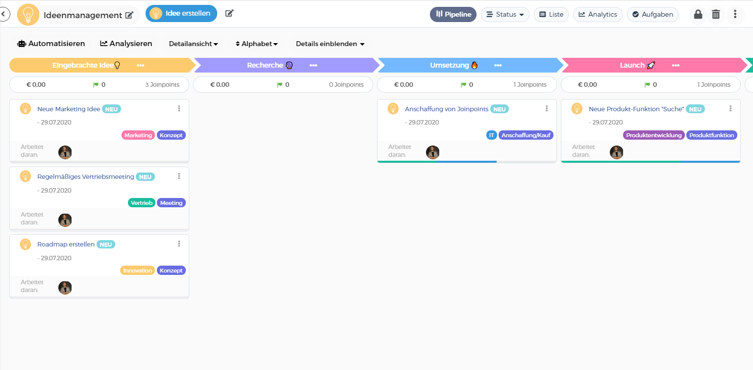The image size is (753, 370).
Task: Click ellipsis on Launch stage
Action: pos(676,65)
